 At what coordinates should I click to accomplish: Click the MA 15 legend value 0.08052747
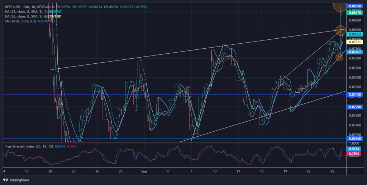pos(53,12)
